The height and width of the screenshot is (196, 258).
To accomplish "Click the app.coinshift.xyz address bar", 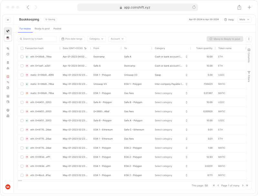I will (x=138, y=7).
